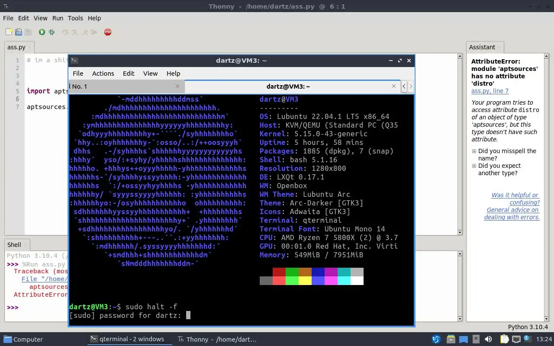The image size is (554, 346).
Task: Click the greyed Save icon in Thonny toolbar
Action: 28,32
